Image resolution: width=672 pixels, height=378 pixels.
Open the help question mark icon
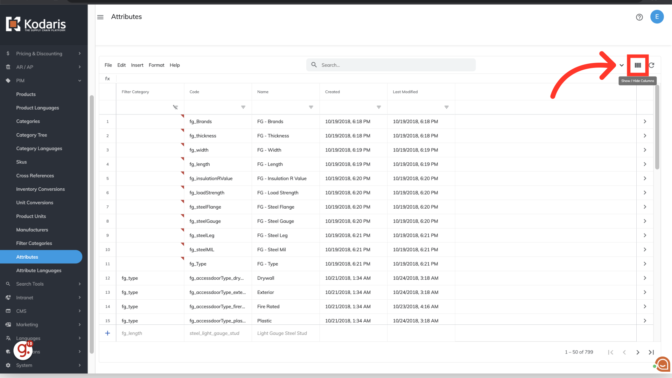[x=639, y=17]
